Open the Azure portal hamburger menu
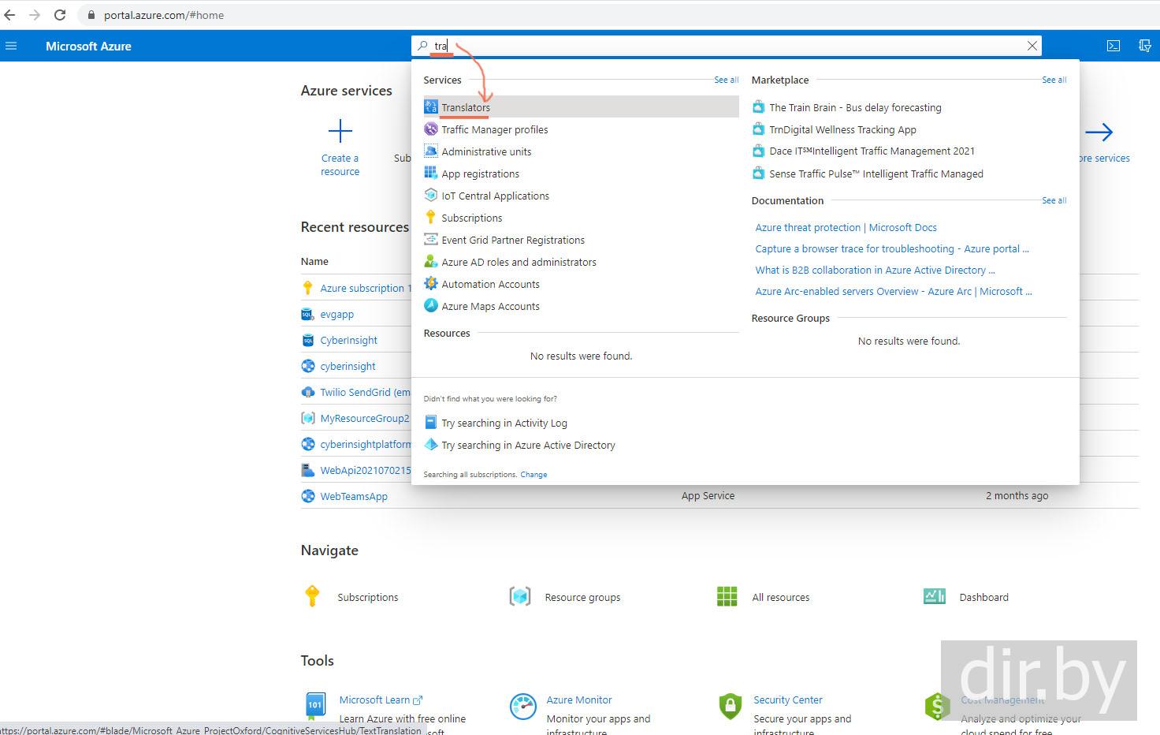 point(11,47)
